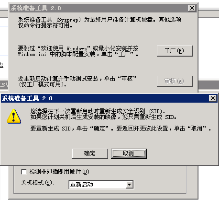Select the 重新启动 combo box field

click(x=101, y=185)
